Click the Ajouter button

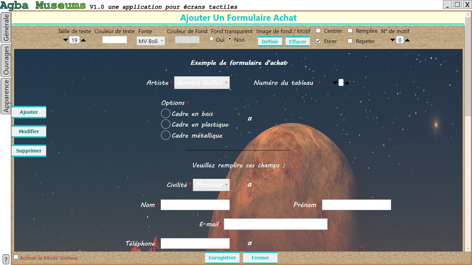point(29,112)
